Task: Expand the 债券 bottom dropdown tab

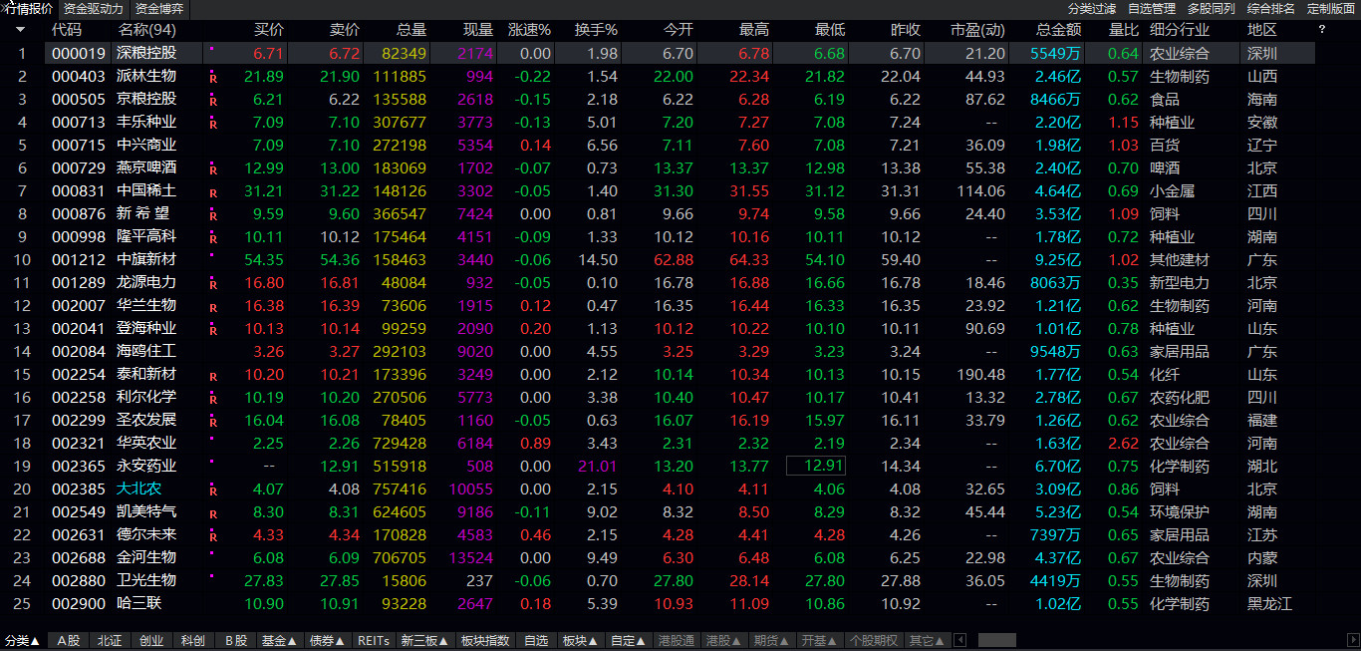Action: point(327,640)
